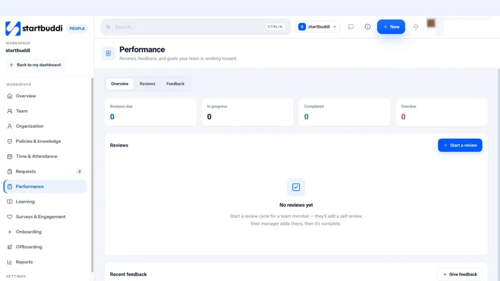Viewport: 500px width, 281px height.
Task: Expand the startbuddi workspace dropdown chevron
Action: pyautogui.click(x=334, y=27)
